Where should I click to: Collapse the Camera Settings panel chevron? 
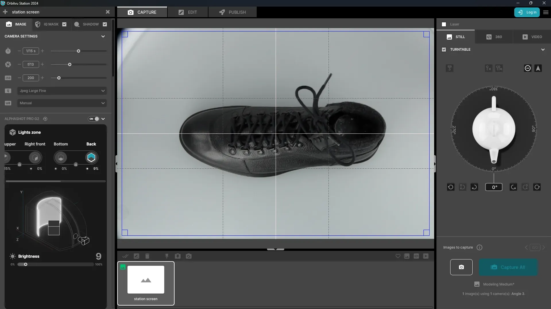coord(103,36)
